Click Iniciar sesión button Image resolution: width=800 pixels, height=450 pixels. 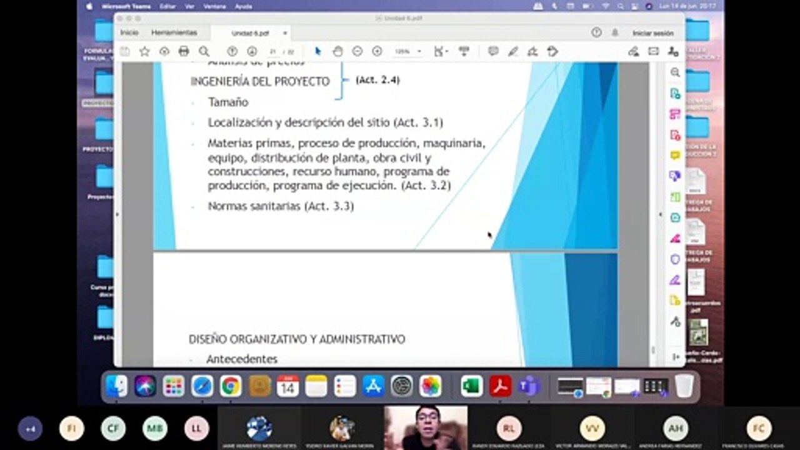653,33
